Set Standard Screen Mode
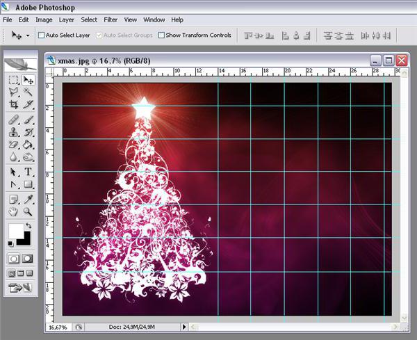Image resolution: width=417 pixels, height=340 pixels. click(x=11, y=273)
